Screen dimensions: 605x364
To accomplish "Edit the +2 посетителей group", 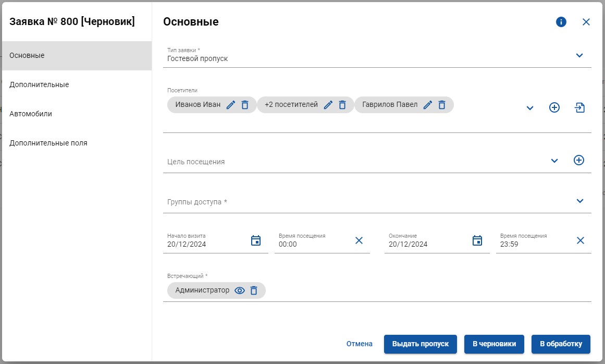I will pos(328,105).
